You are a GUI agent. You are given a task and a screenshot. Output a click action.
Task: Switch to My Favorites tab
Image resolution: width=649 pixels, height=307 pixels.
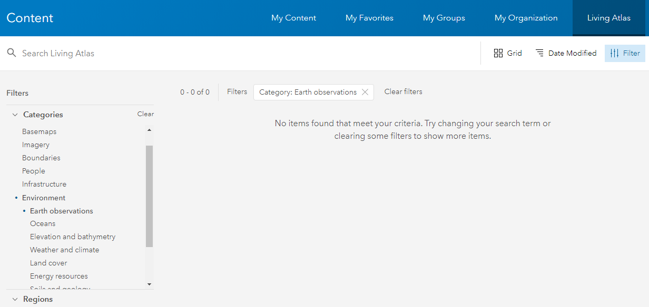coord(369,18)
